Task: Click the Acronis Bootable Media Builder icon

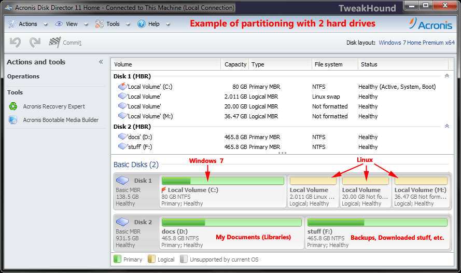Action: click(x=13, y=120)
